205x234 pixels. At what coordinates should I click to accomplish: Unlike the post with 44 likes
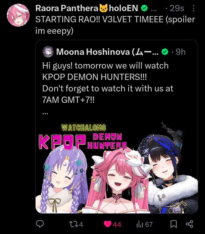tap(112, 224)
